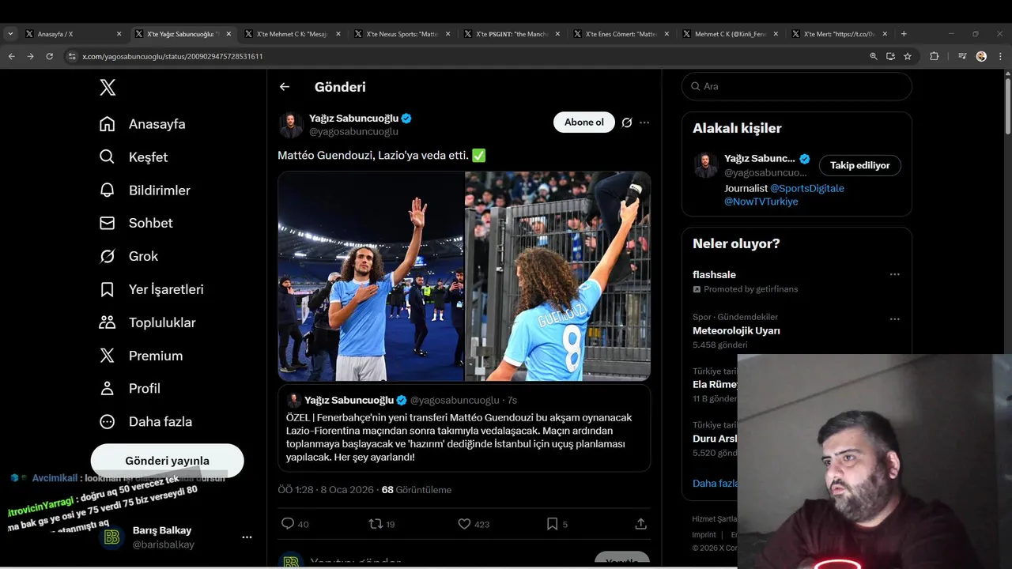Open Chrome three-dot menu
The width and height of the screenshot is (1012, 569).
1001,56
